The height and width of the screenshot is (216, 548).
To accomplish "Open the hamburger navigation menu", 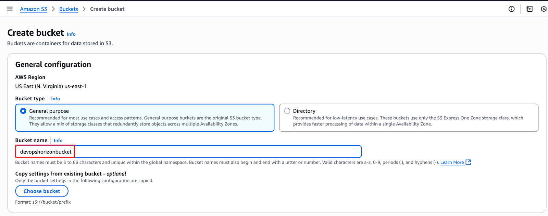I will coord(10,9).
